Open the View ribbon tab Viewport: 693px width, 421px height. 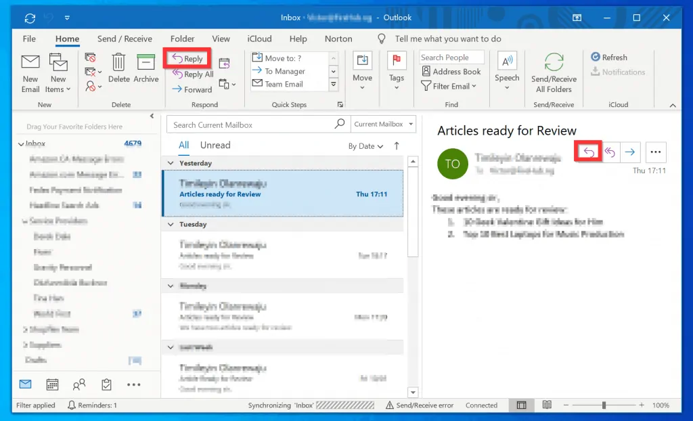tap(221, 39)
